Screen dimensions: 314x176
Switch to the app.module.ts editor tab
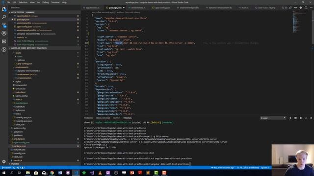[93, 8]
